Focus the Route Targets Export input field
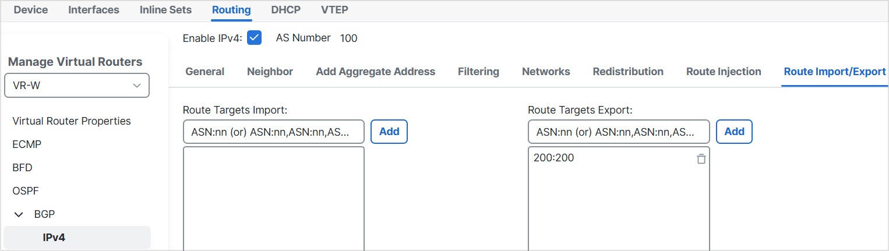 (x=618, y=132)
